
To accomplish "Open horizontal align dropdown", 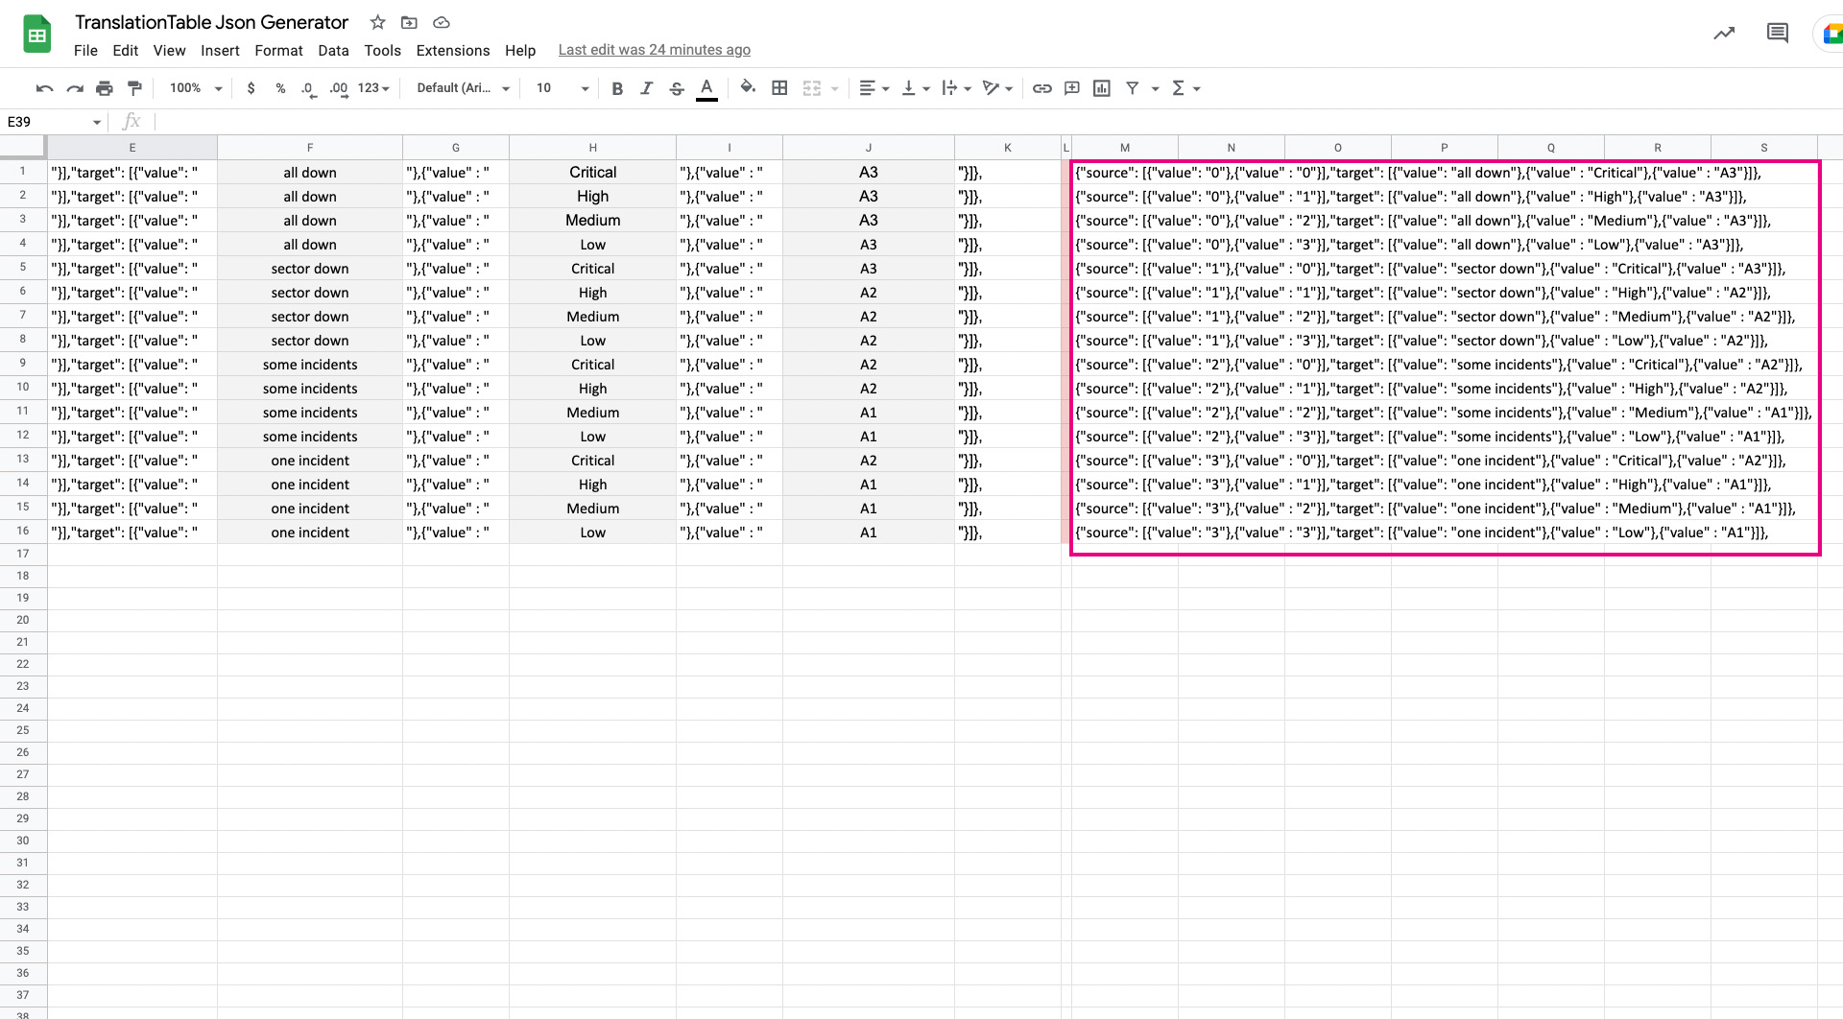I will [x=874, y=88].
